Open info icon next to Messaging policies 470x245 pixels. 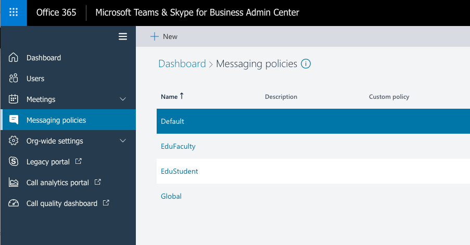point(306,64)
